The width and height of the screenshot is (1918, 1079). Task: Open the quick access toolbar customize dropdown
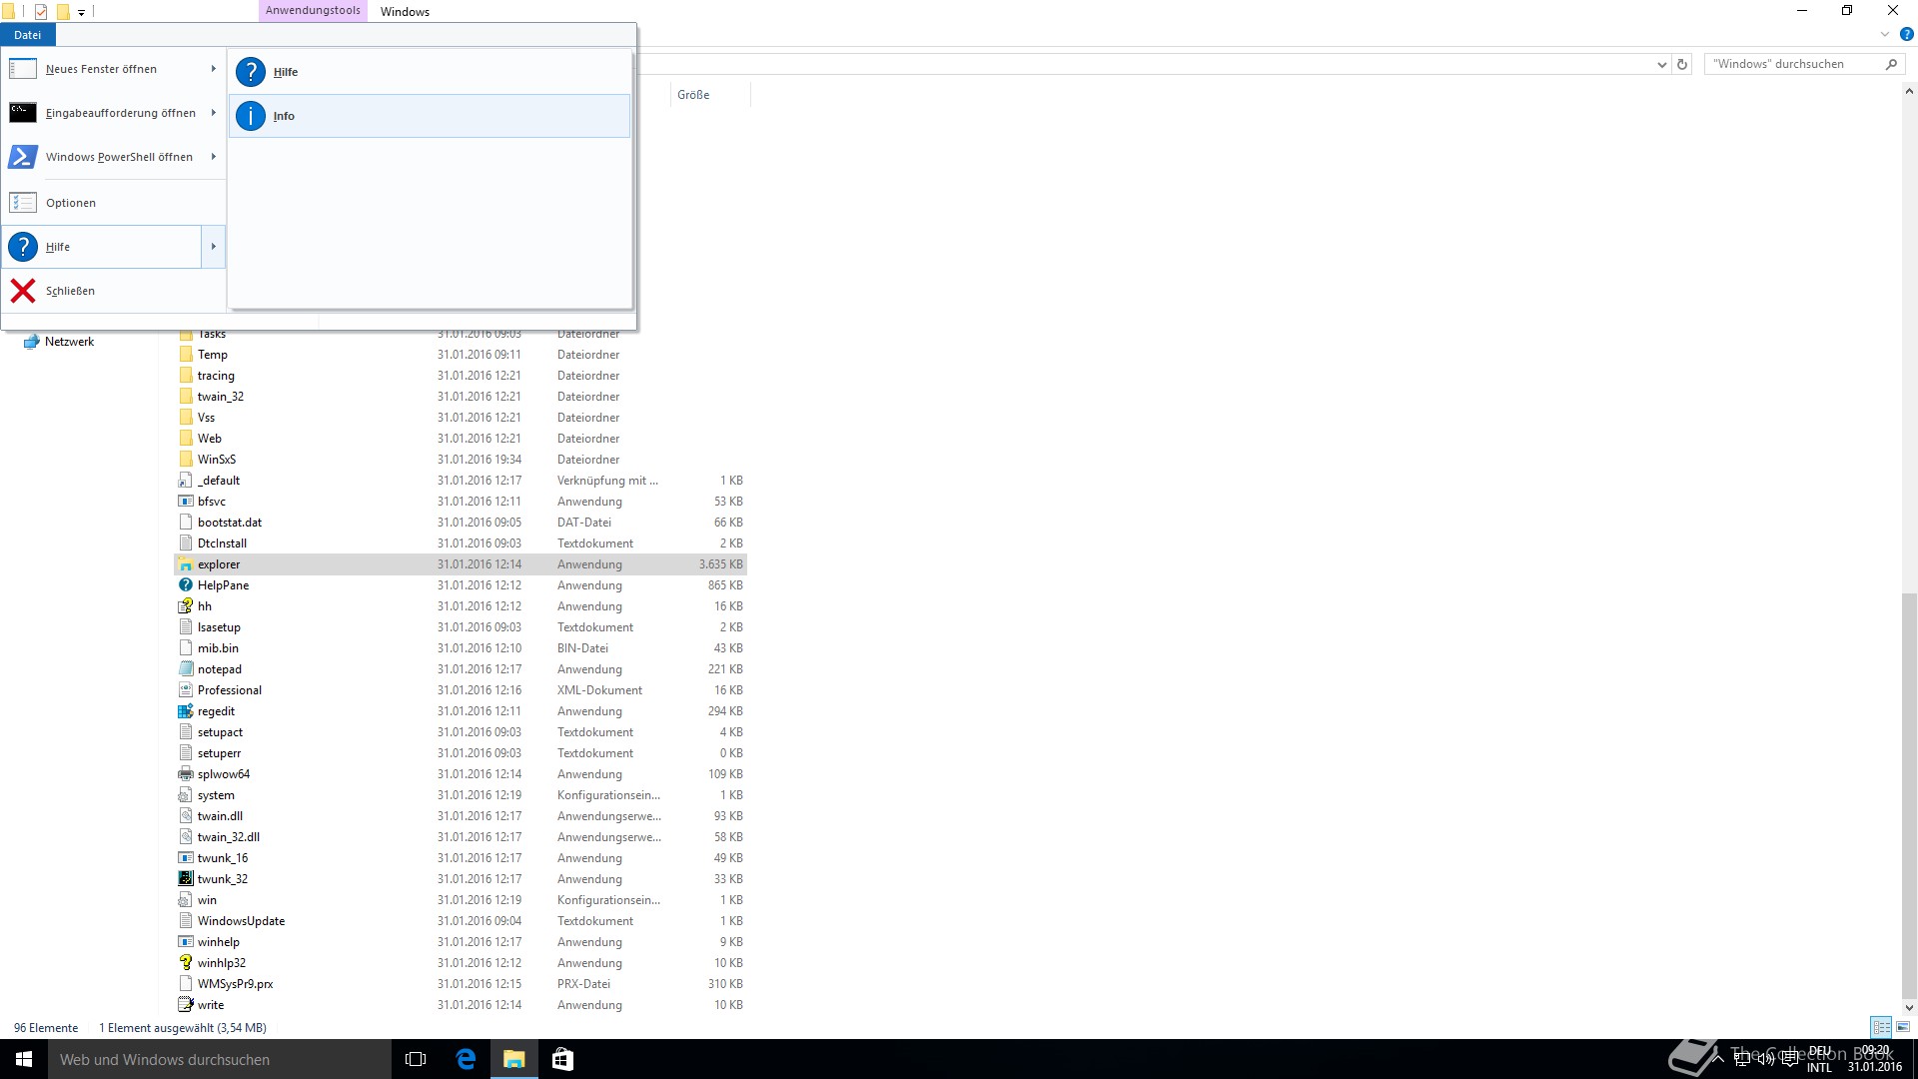[x=82, y=13]
